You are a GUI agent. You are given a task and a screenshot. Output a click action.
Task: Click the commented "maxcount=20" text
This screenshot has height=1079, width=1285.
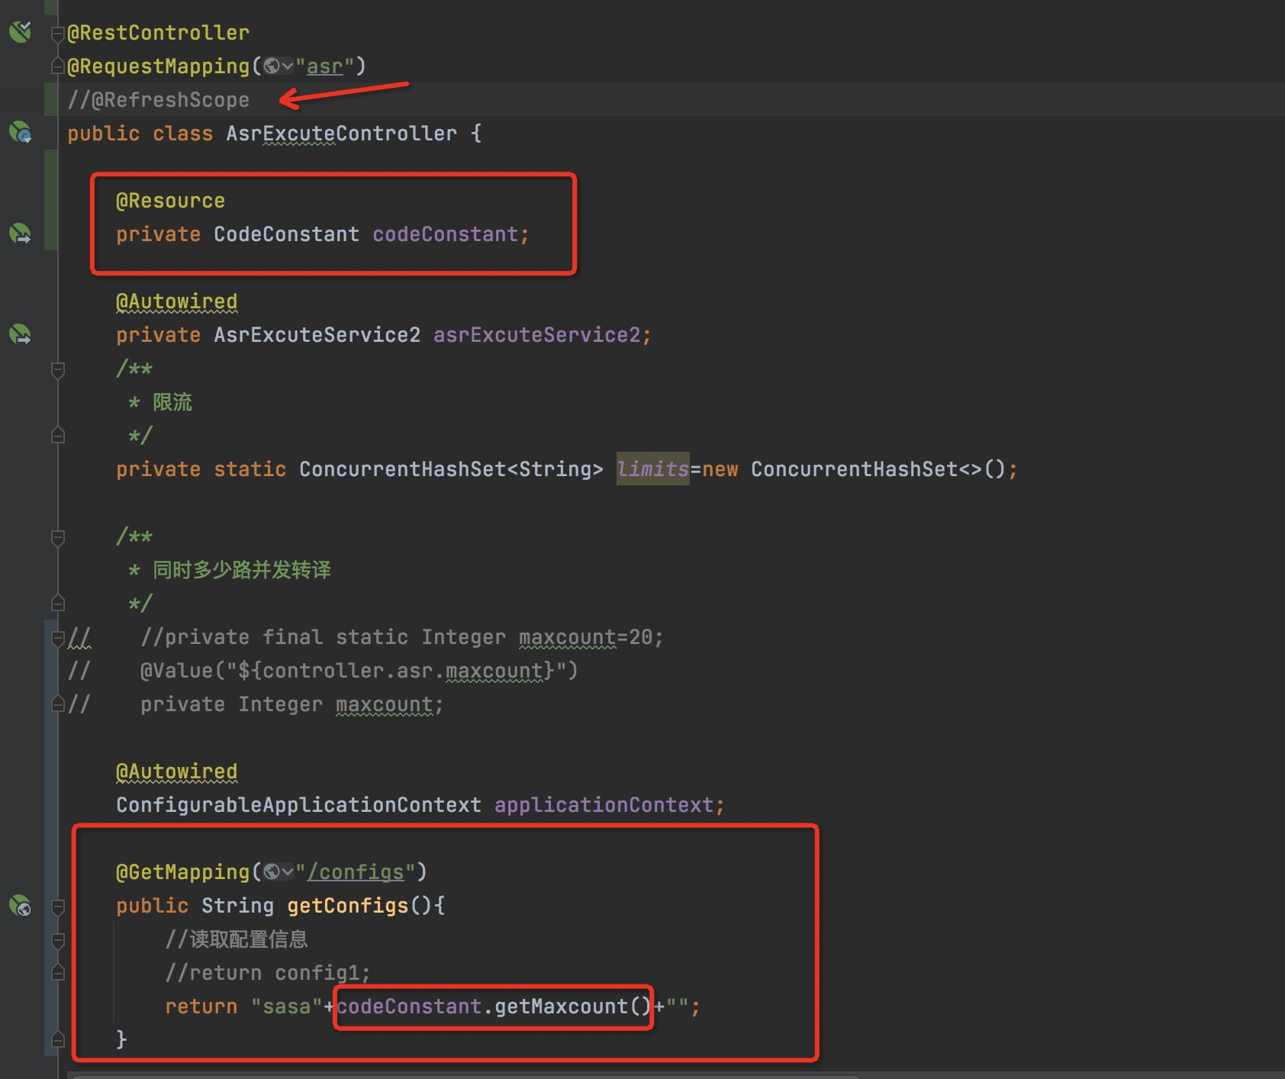pos(585,637)
